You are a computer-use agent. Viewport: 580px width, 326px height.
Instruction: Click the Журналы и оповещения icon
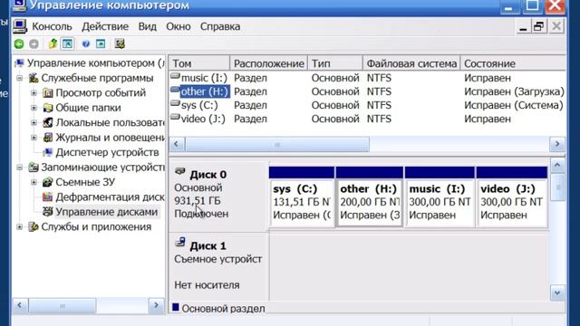coord(48,138)
